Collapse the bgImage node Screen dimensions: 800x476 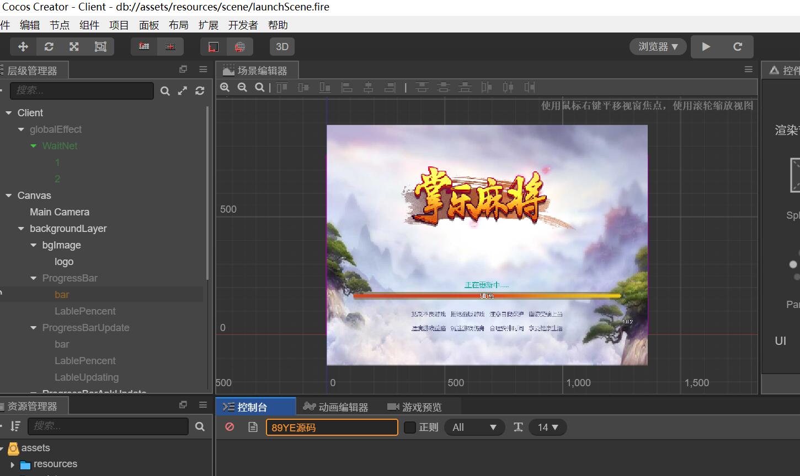point(33,245)
